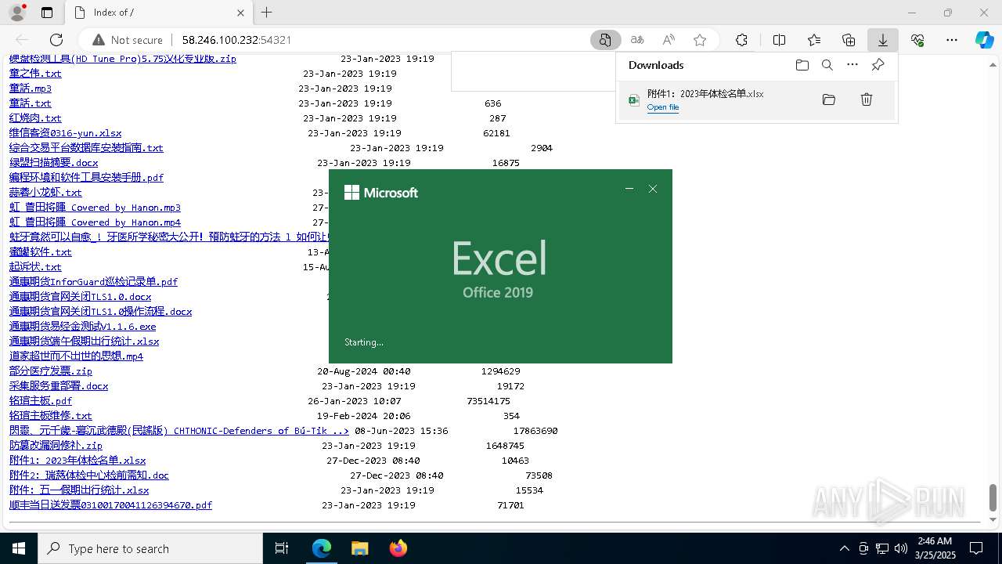Open 部分医疗发票.zip link
Image resolution: width=1002 pixels, height=564 pixels.
point(51,371)
